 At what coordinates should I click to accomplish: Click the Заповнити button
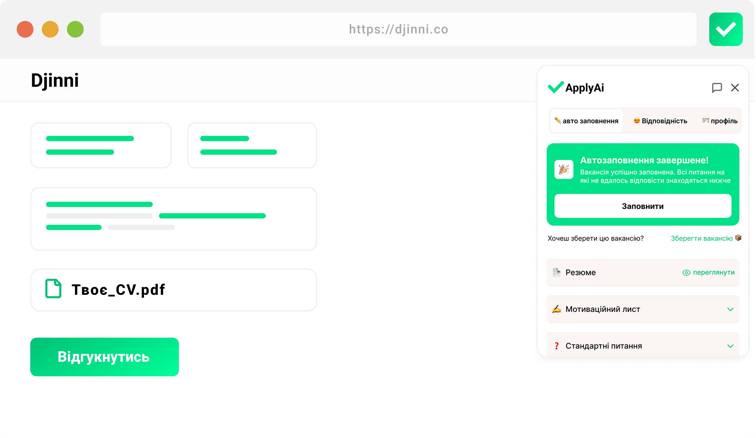pyautogui.click(x=643, y=206)
